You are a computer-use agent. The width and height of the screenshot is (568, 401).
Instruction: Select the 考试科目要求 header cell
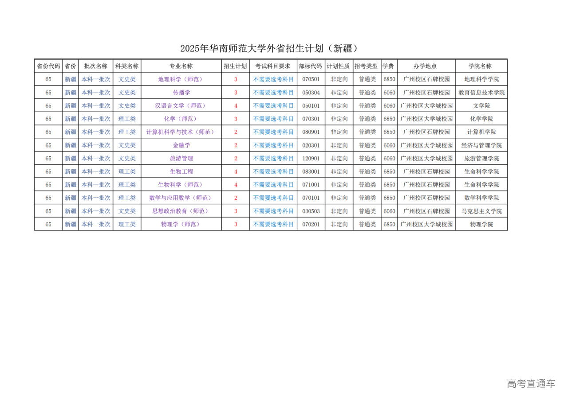273,66
